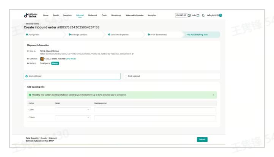Click the Tracking number column header

(x=101, y=103)
